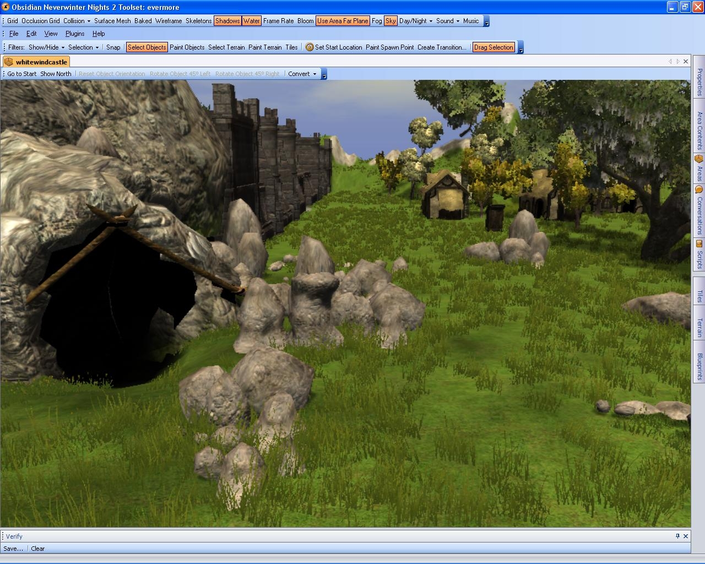Toggle the Shadows display option

pyautogui.click(x=227, y=21)
